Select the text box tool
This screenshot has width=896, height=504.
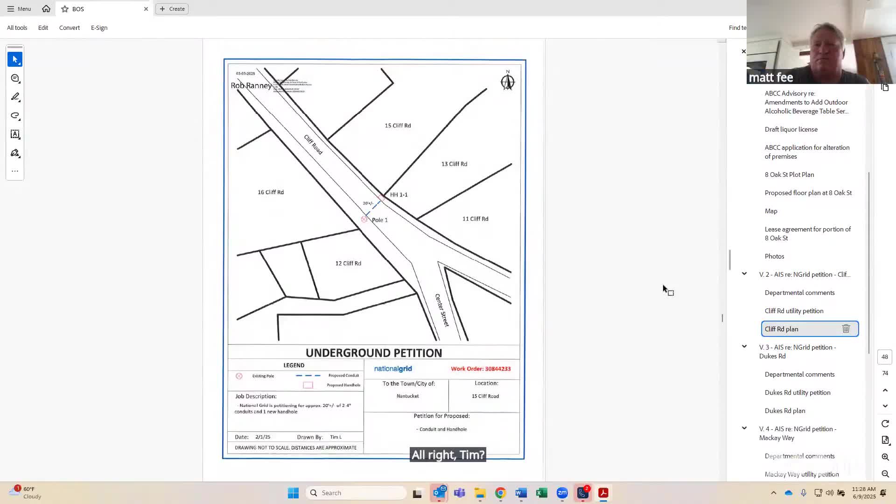click(15, 134)
